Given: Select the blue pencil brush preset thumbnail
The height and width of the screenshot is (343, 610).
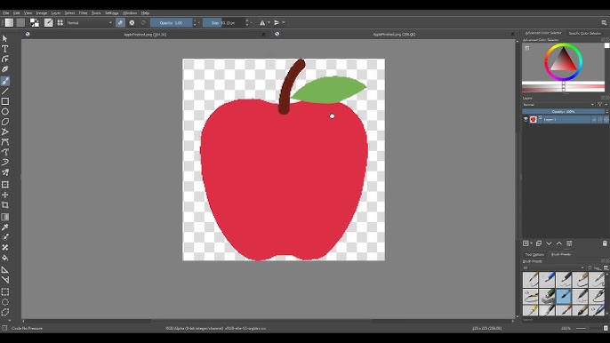Looking at the screenshot, I should [x=548, y=279].
